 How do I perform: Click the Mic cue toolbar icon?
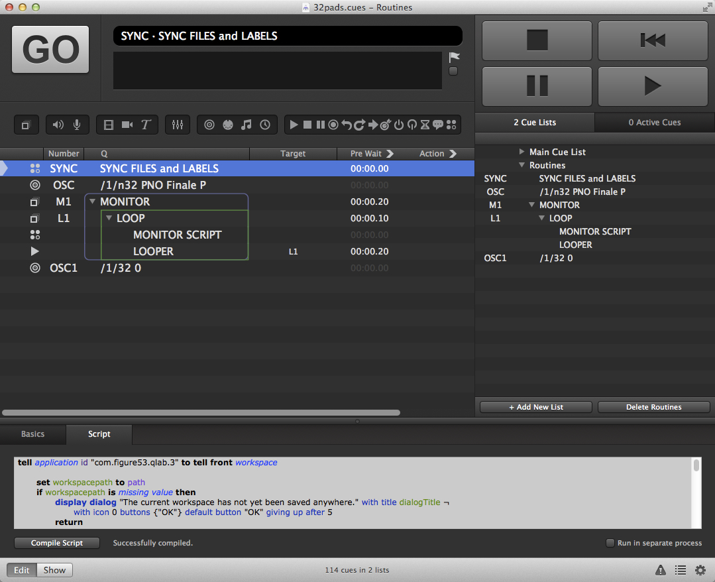coord(77,125)
